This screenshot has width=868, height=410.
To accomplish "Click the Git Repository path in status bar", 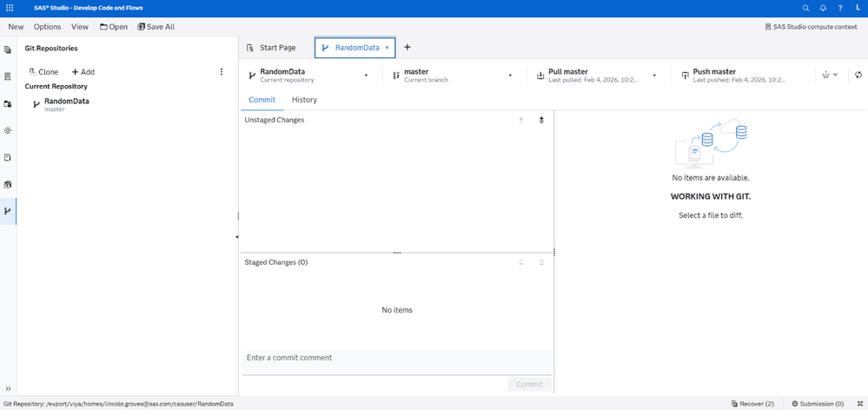I will point(118,404).
